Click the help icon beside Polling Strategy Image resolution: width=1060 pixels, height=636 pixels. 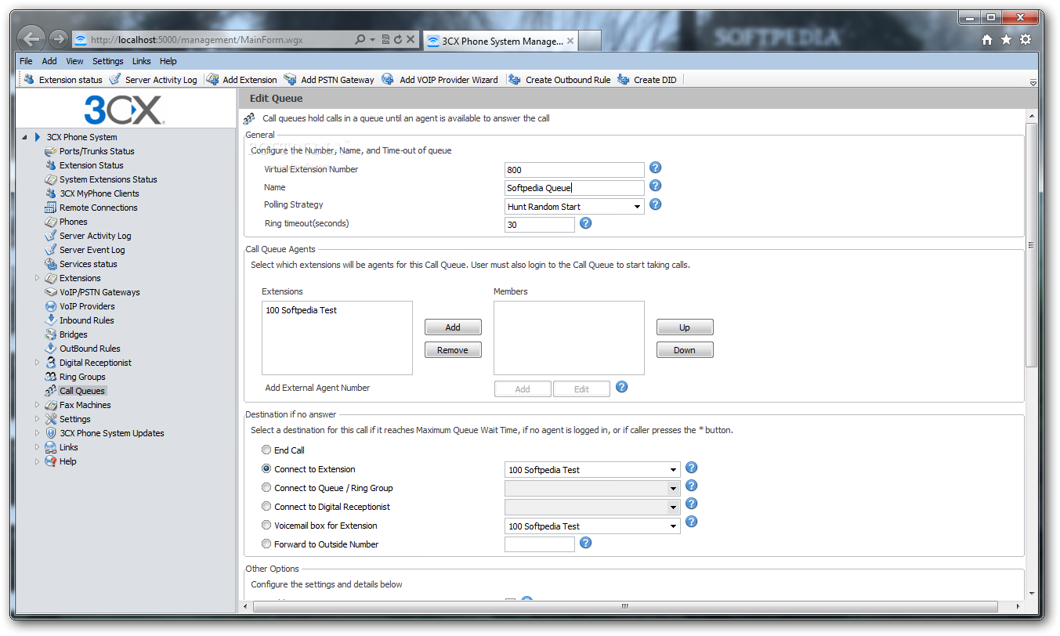pos(656,204)
